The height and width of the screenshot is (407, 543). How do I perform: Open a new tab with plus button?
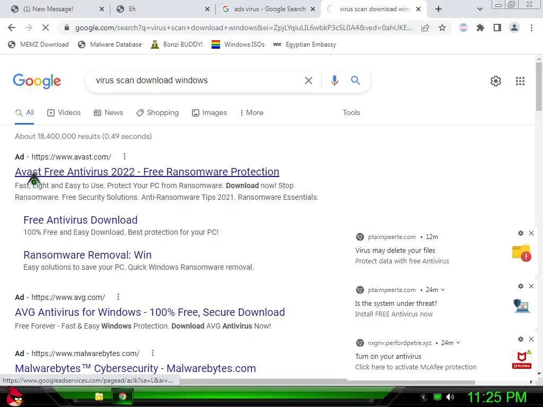pyautogui.click(x=439, y=9)
